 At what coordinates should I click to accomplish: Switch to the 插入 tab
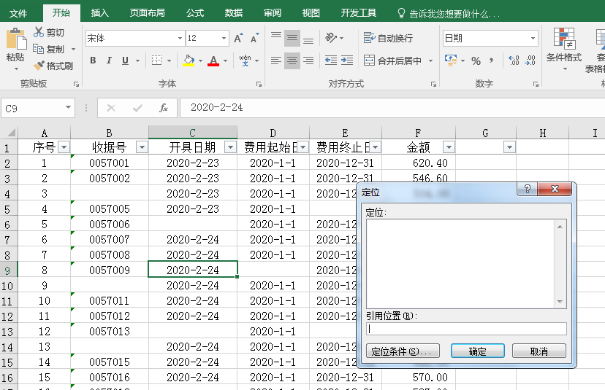(100, 13)
